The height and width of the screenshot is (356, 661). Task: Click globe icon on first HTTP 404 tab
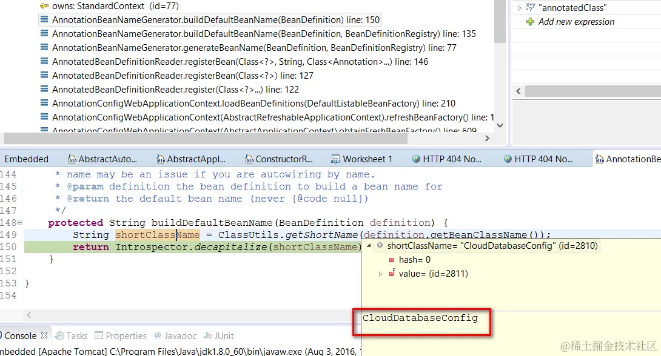coord(417,159)
